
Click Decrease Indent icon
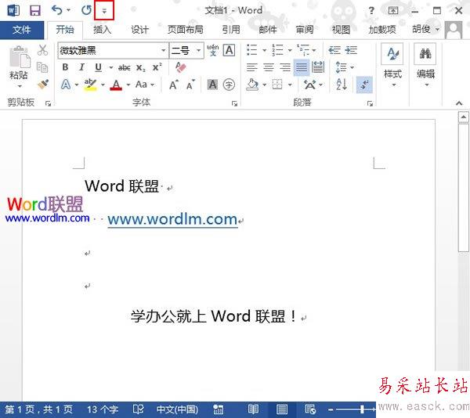[334, 50]
